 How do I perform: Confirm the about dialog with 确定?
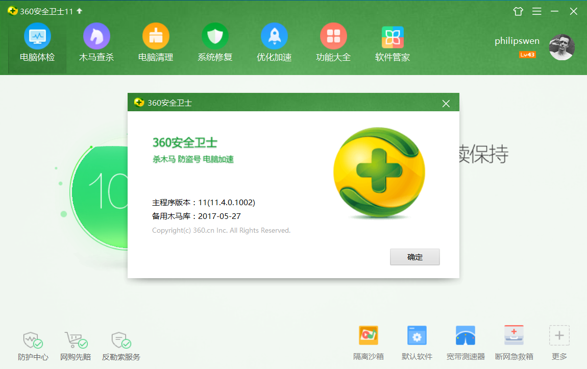[x=414, y=257]
